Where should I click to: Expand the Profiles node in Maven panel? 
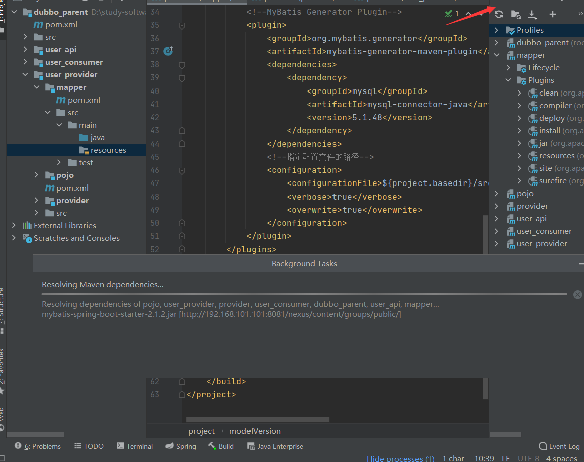(496, 30)
